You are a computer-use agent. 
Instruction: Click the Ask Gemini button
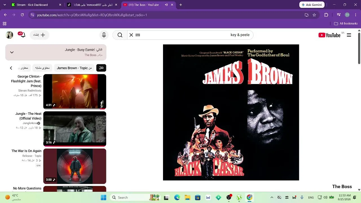(312, 5)
